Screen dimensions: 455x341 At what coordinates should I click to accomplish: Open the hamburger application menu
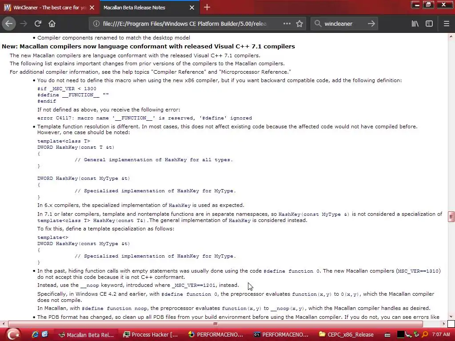(x=446, y=24)
